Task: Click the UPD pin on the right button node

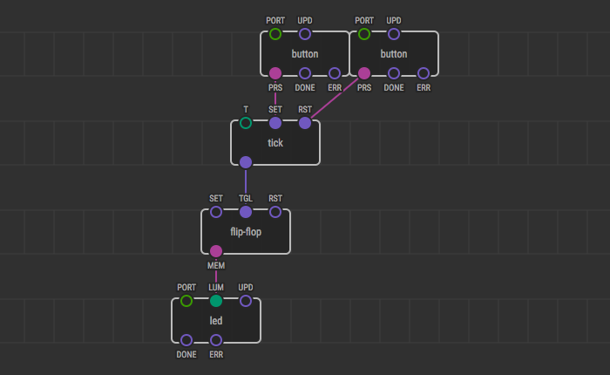Action: [394, 34]
